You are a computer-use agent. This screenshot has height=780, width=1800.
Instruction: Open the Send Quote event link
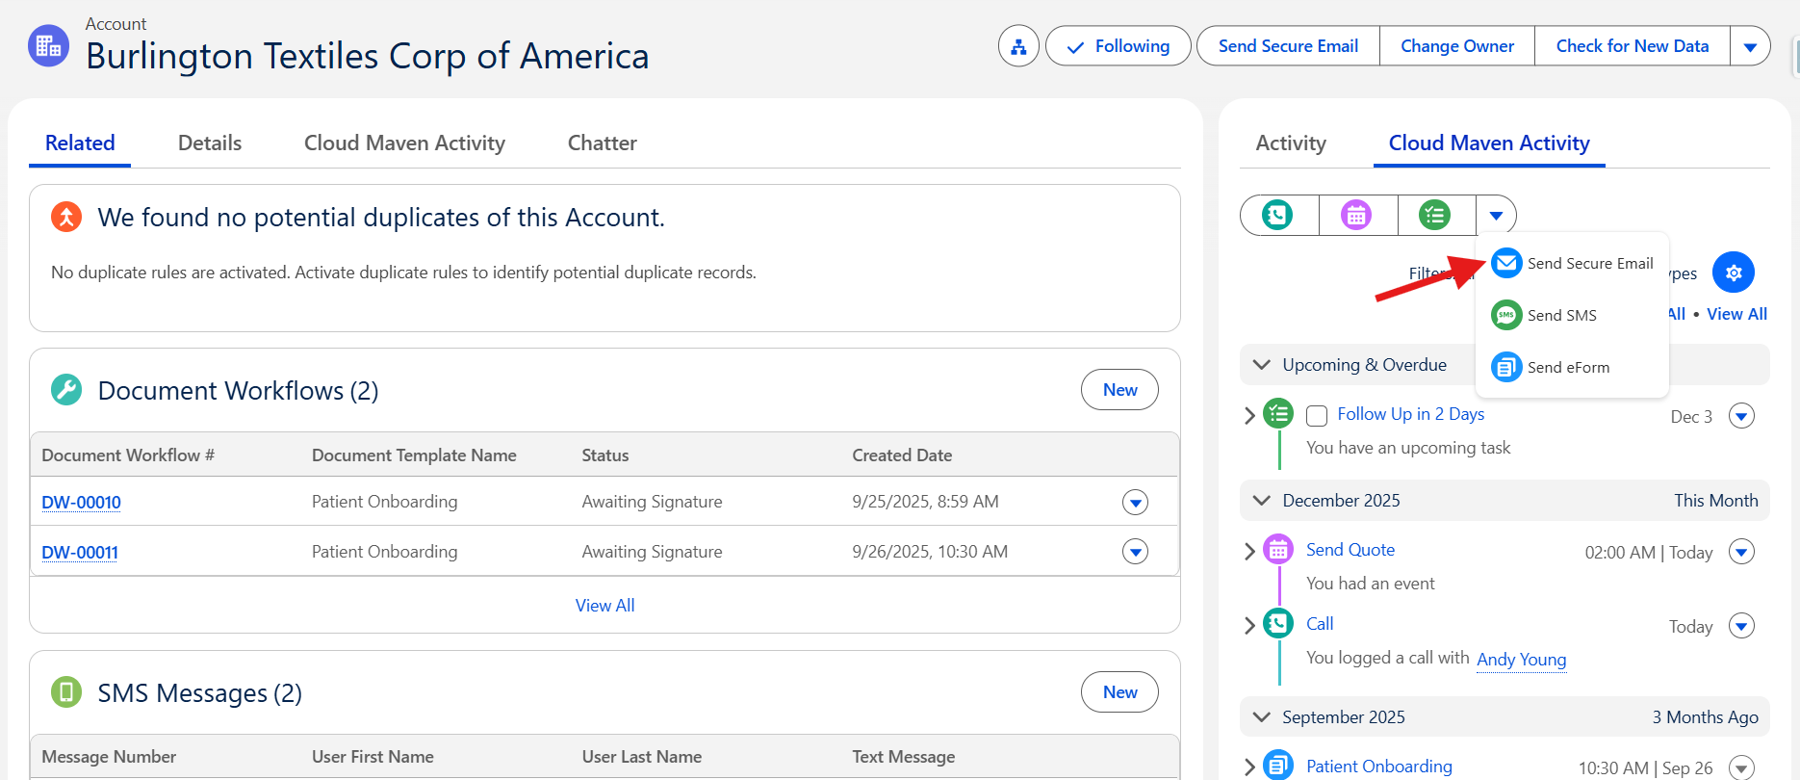[x=1350, y=550]
